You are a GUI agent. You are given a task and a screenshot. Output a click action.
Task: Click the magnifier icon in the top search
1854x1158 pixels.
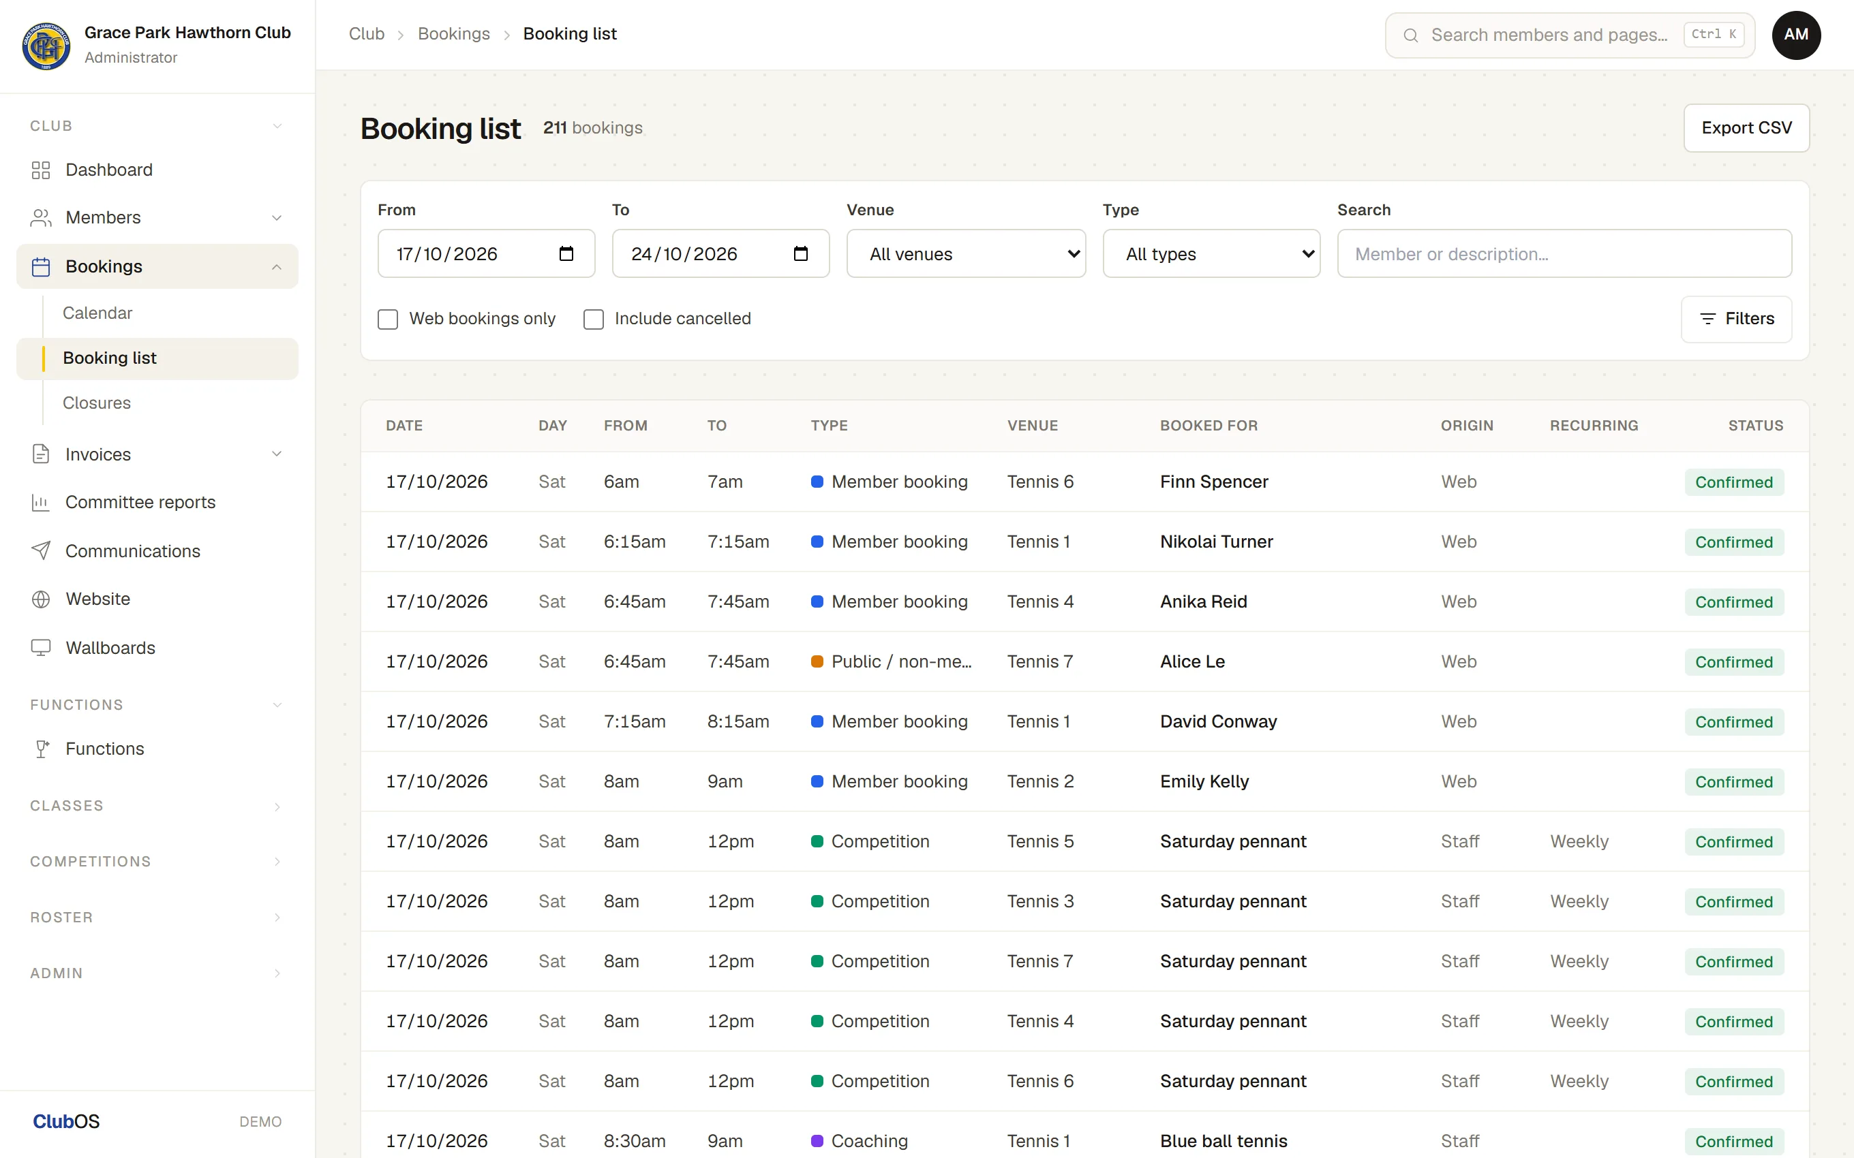[x=1410, y=35]
